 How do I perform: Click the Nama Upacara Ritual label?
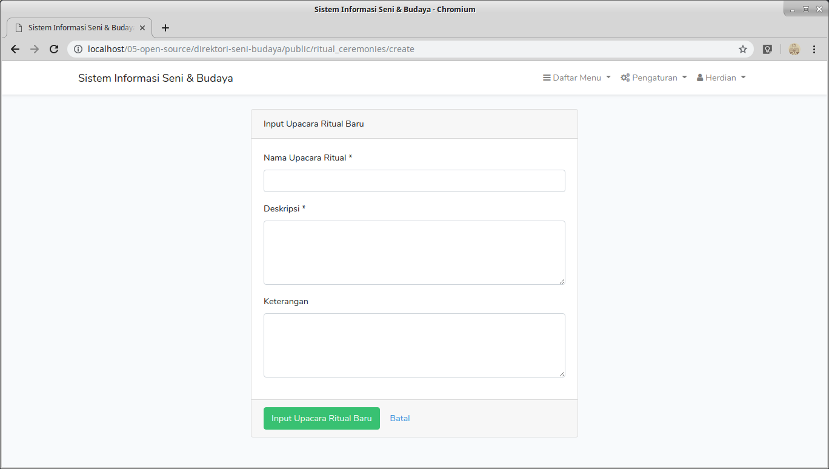pyautogui.click(x=308, y=158)
